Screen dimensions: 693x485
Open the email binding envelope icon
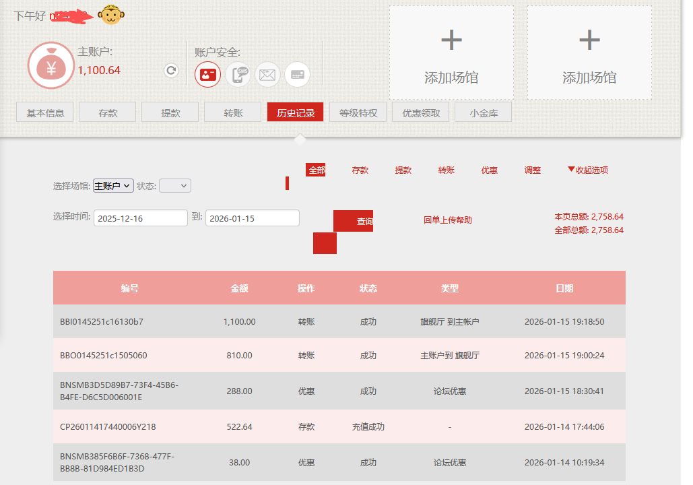click(x=267, y=75)
